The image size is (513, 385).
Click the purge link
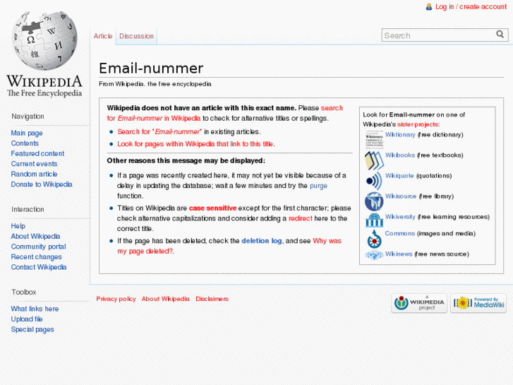pyautogui.click(x=318, y=186)
